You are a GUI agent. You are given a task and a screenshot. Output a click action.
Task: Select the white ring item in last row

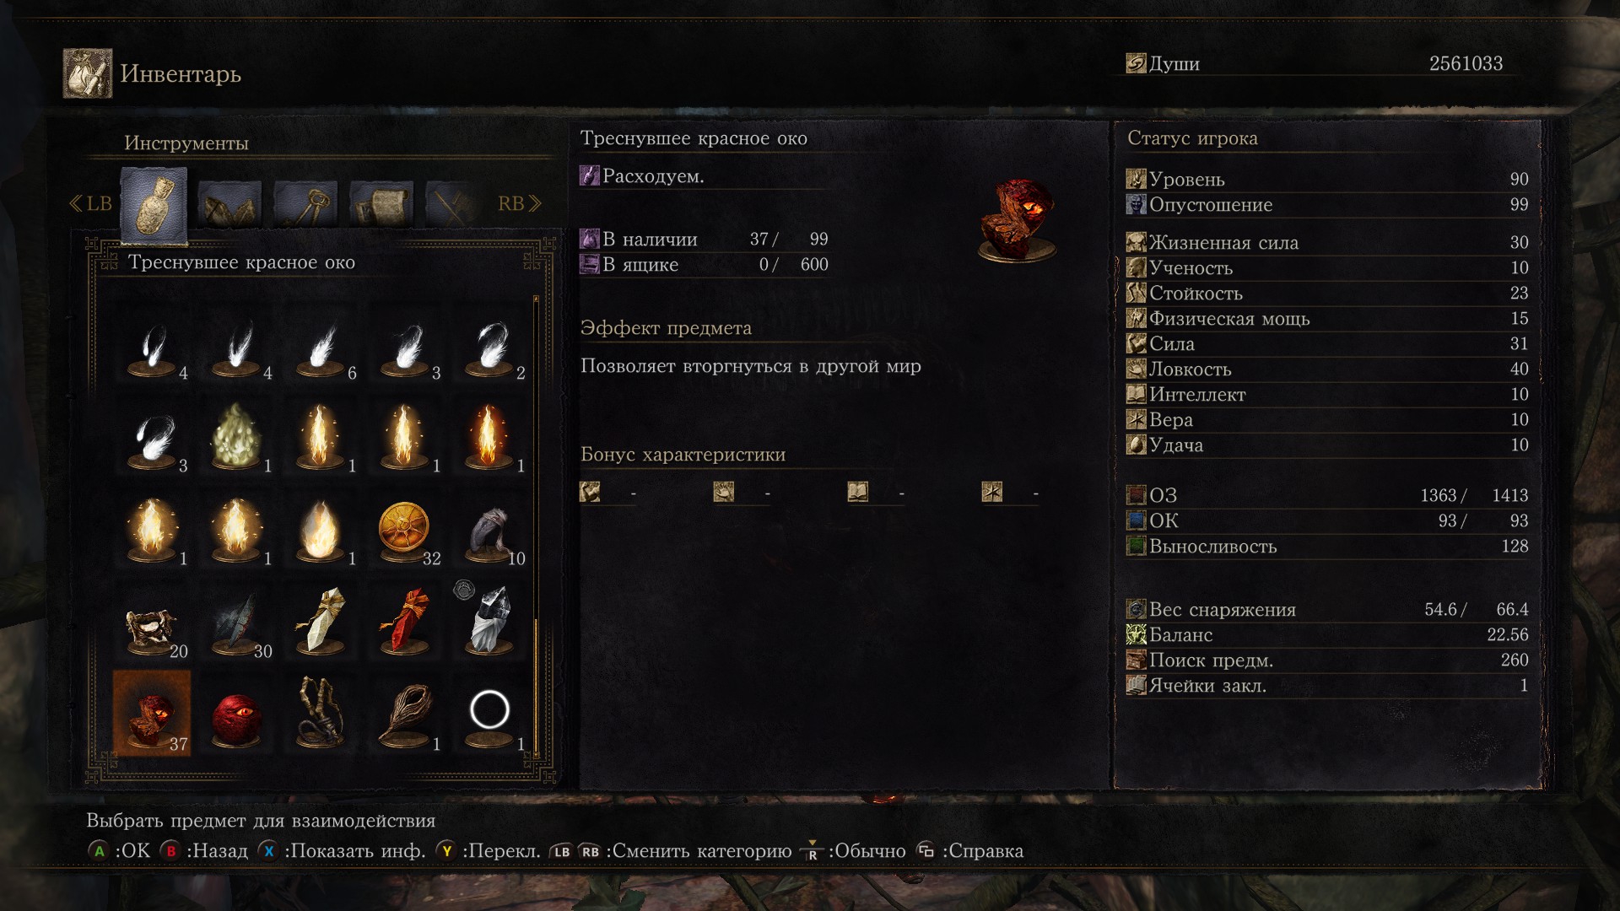(x=489, y=714)
